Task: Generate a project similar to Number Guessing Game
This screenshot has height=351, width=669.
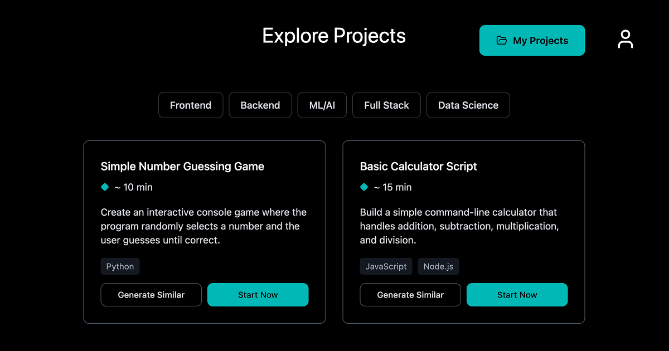Action: [x=151, y=294]
